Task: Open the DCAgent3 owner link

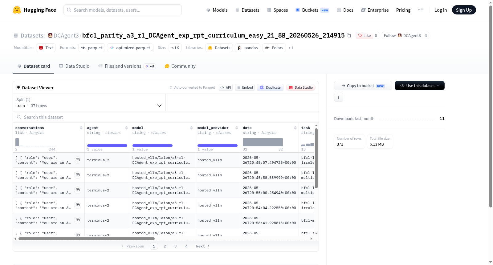Action: 66,35
